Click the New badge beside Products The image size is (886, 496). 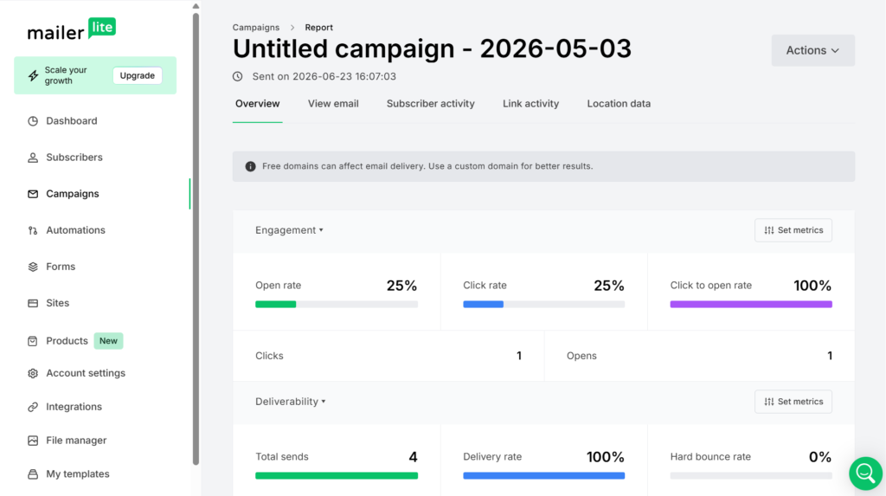(x=108, y=341)
